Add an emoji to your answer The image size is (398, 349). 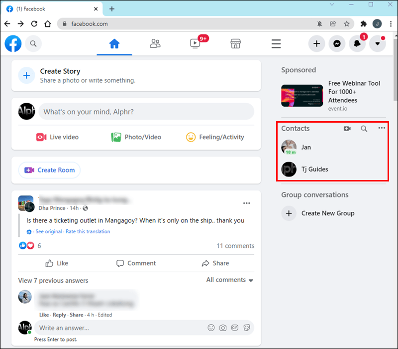coord(211,328)
